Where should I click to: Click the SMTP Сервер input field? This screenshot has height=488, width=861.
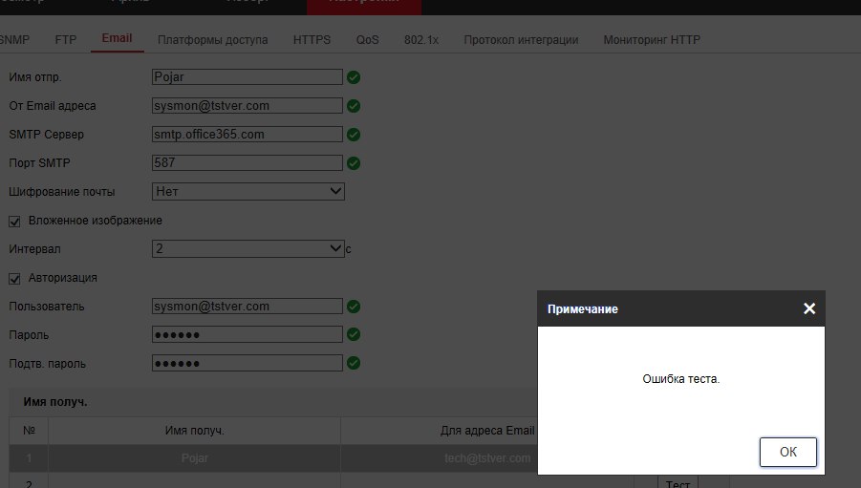[248, 134]
